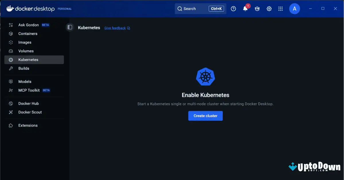Open Docker Desktop settings gear
This screenshot has width=344, height=180.
[269, 9]
